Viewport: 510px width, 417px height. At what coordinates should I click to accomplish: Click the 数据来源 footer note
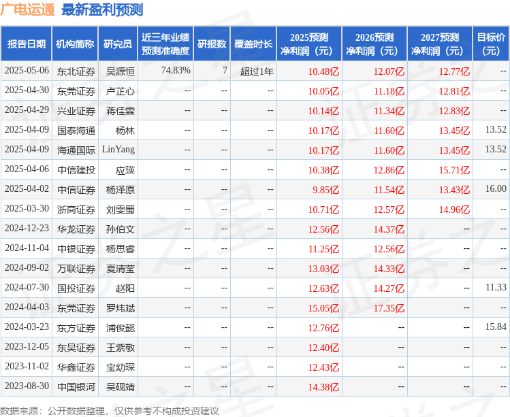(x=109, y=411)
